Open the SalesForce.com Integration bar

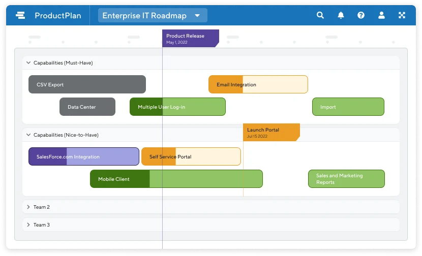84,156
